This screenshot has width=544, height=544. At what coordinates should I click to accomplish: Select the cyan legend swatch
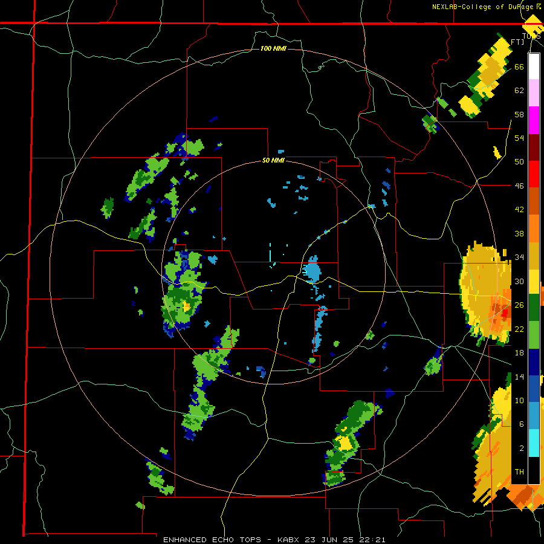[534, 443]
